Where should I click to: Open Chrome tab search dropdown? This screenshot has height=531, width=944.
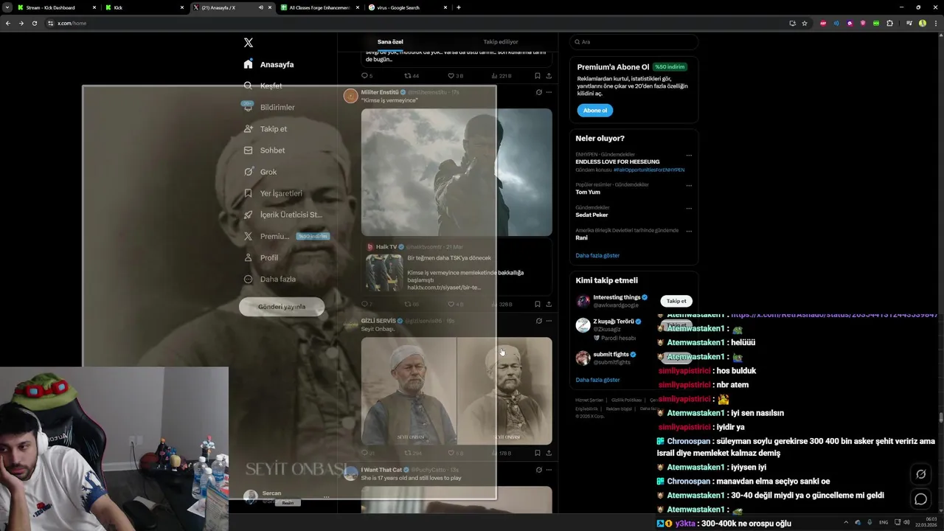click(7, 7)
